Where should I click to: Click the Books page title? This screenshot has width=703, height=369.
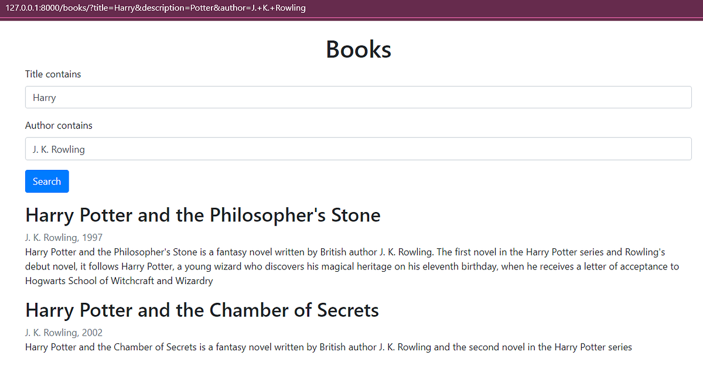358,49
